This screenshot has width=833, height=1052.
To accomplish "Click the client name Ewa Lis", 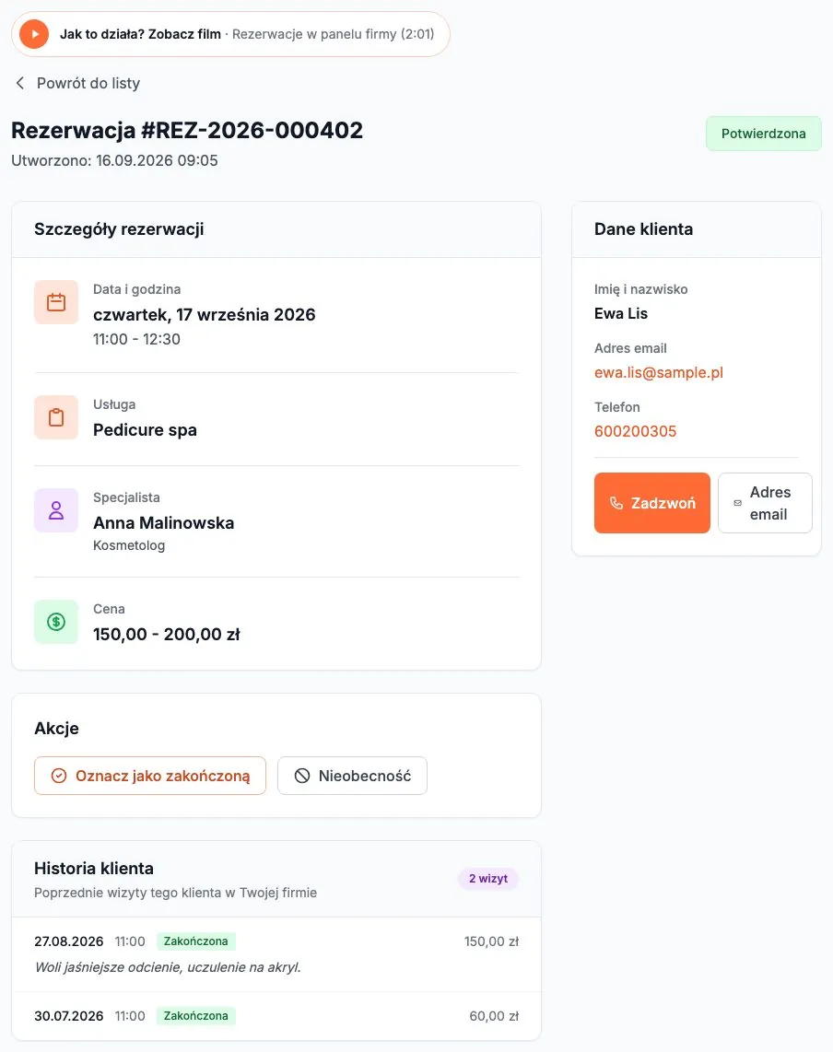I will coord(621,313).
